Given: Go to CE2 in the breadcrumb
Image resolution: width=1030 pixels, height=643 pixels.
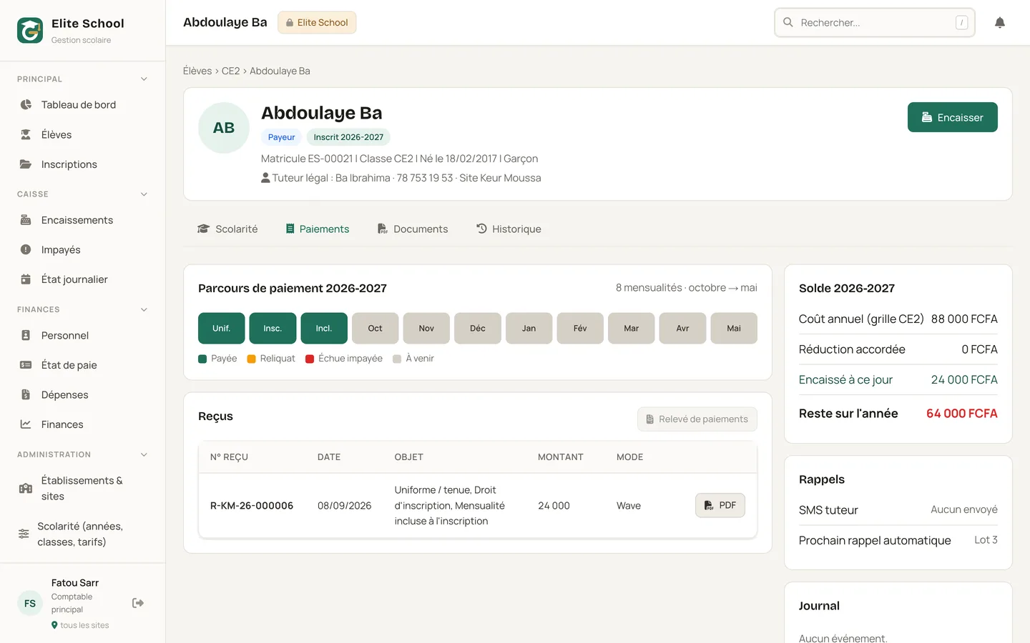Looking at the screenshot, I should (x=230, y=71).
